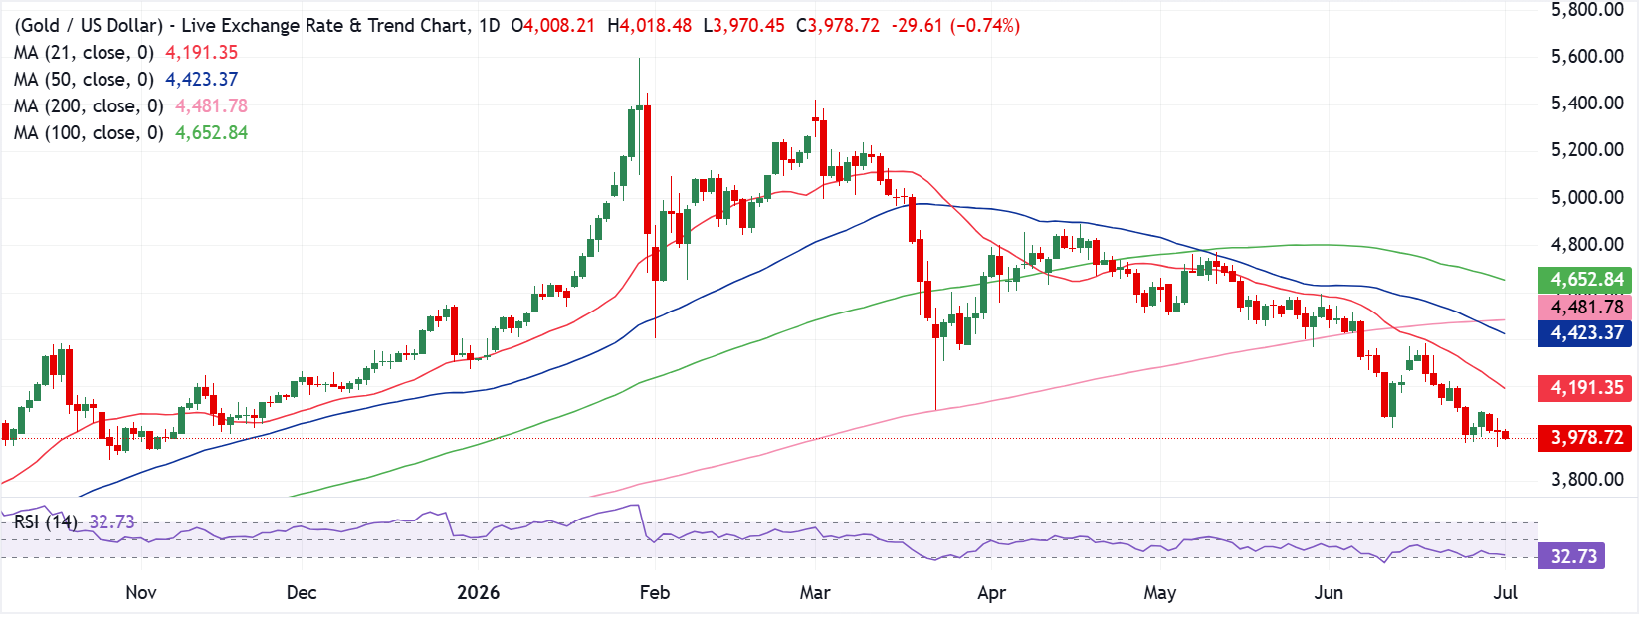This screenshot has height=624, width=1639.
Task: Click the low value L3,970.45
Action: 744,25
